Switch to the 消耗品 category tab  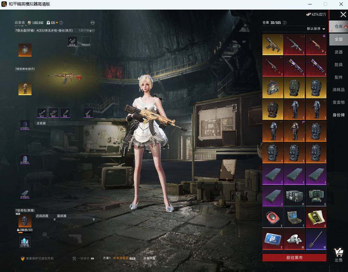coord(338,90)
